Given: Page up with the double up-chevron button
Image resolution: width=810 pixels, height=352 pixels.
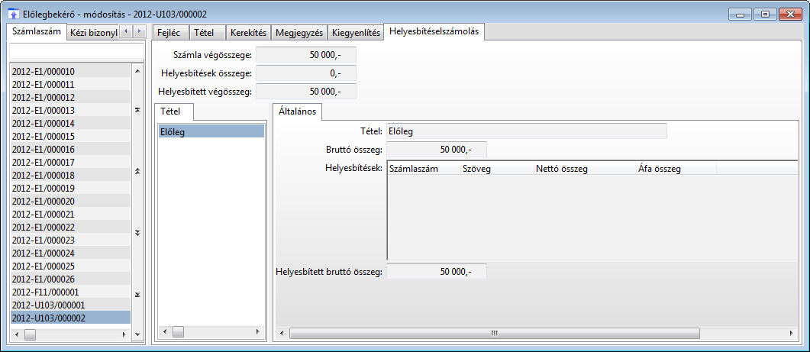Looking at the screenshot, I should coord(137,171).
